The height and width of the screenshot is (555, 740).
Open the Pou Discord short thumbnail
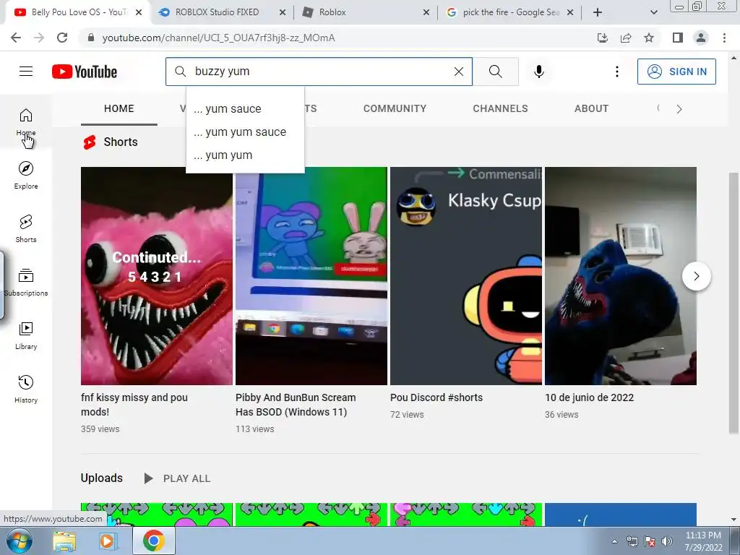click(x=466, y=276)
